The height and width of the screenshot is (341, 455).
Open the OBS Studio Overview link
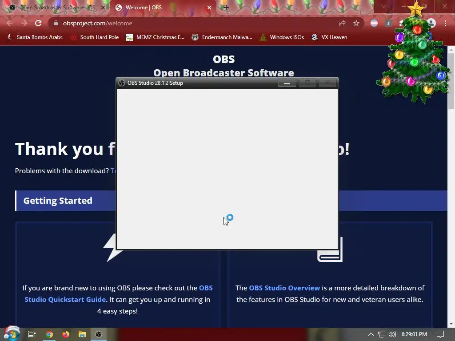(x=284, y=288)
